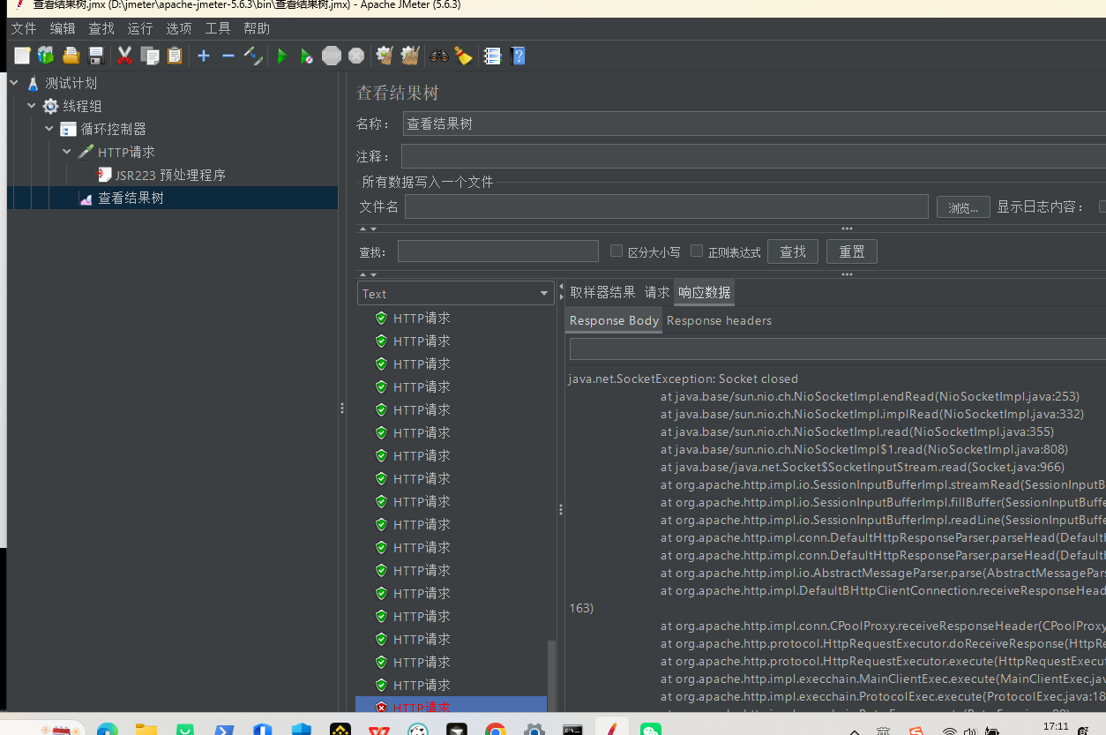Collapse the HTTP请求 tree chevron
The height and width of the screenshot is (735, 1106).
pos(67,152)
